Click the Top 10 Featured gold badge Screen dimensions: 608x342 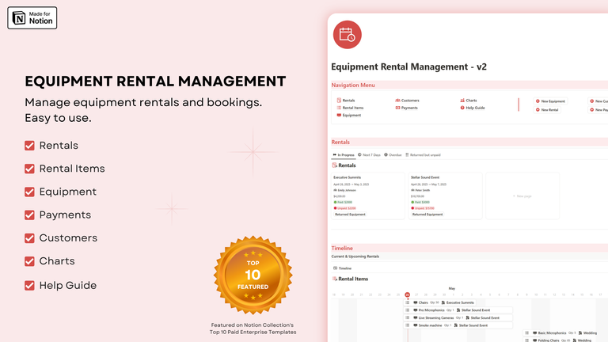(x=253, y=275)
